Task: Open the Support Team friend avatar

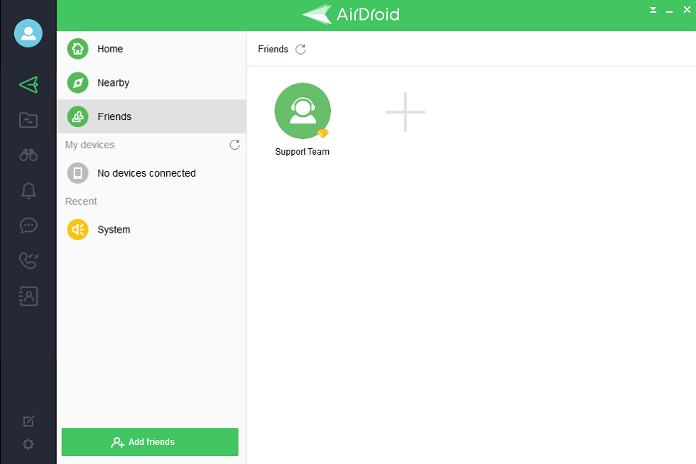Action: pyautogui.click(x=303, y=111)
